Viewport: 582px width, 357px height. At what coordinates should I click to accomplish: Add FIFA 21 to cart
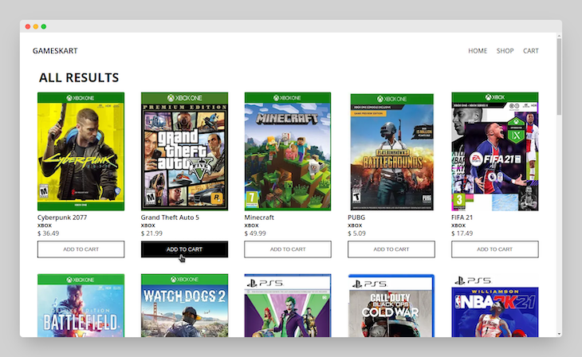tap(495, 249)
